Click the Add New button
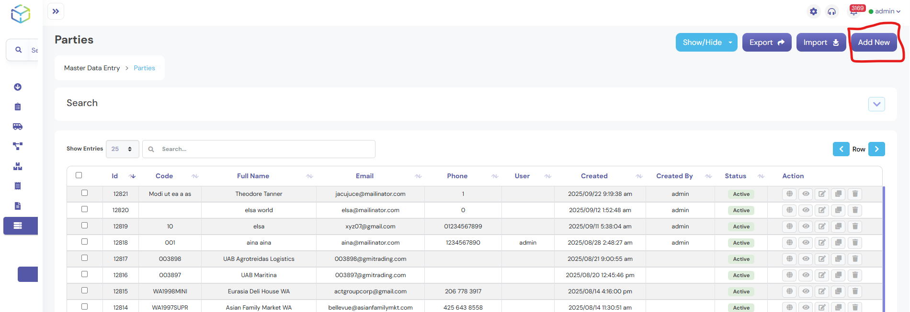The height and width of the screenshot is (312, 910). click(x=874, y=43)
